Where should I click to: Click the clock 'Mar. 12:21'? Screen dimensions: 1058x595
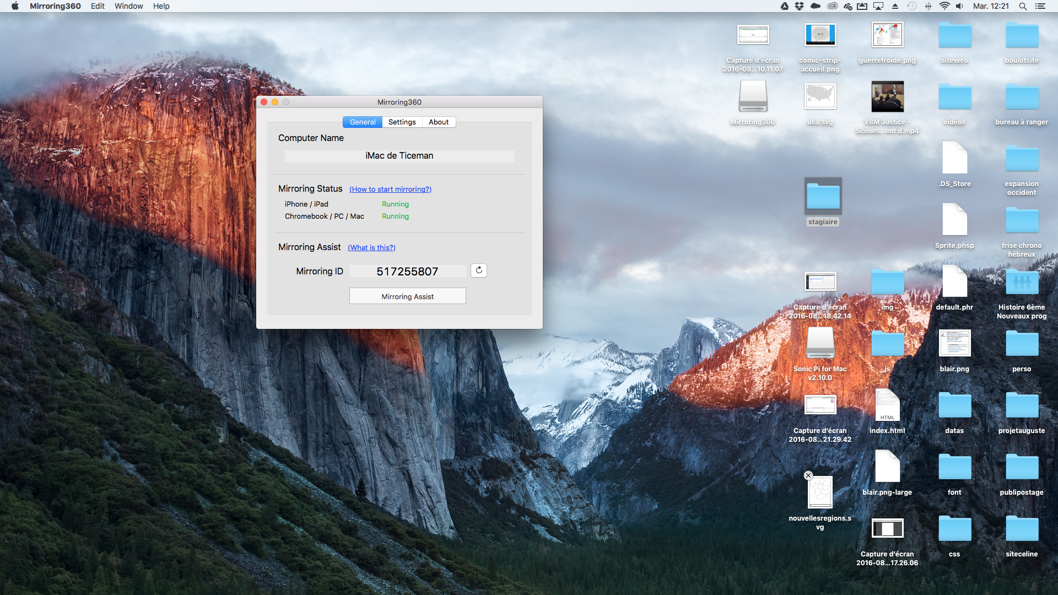(x=991, y=6)
